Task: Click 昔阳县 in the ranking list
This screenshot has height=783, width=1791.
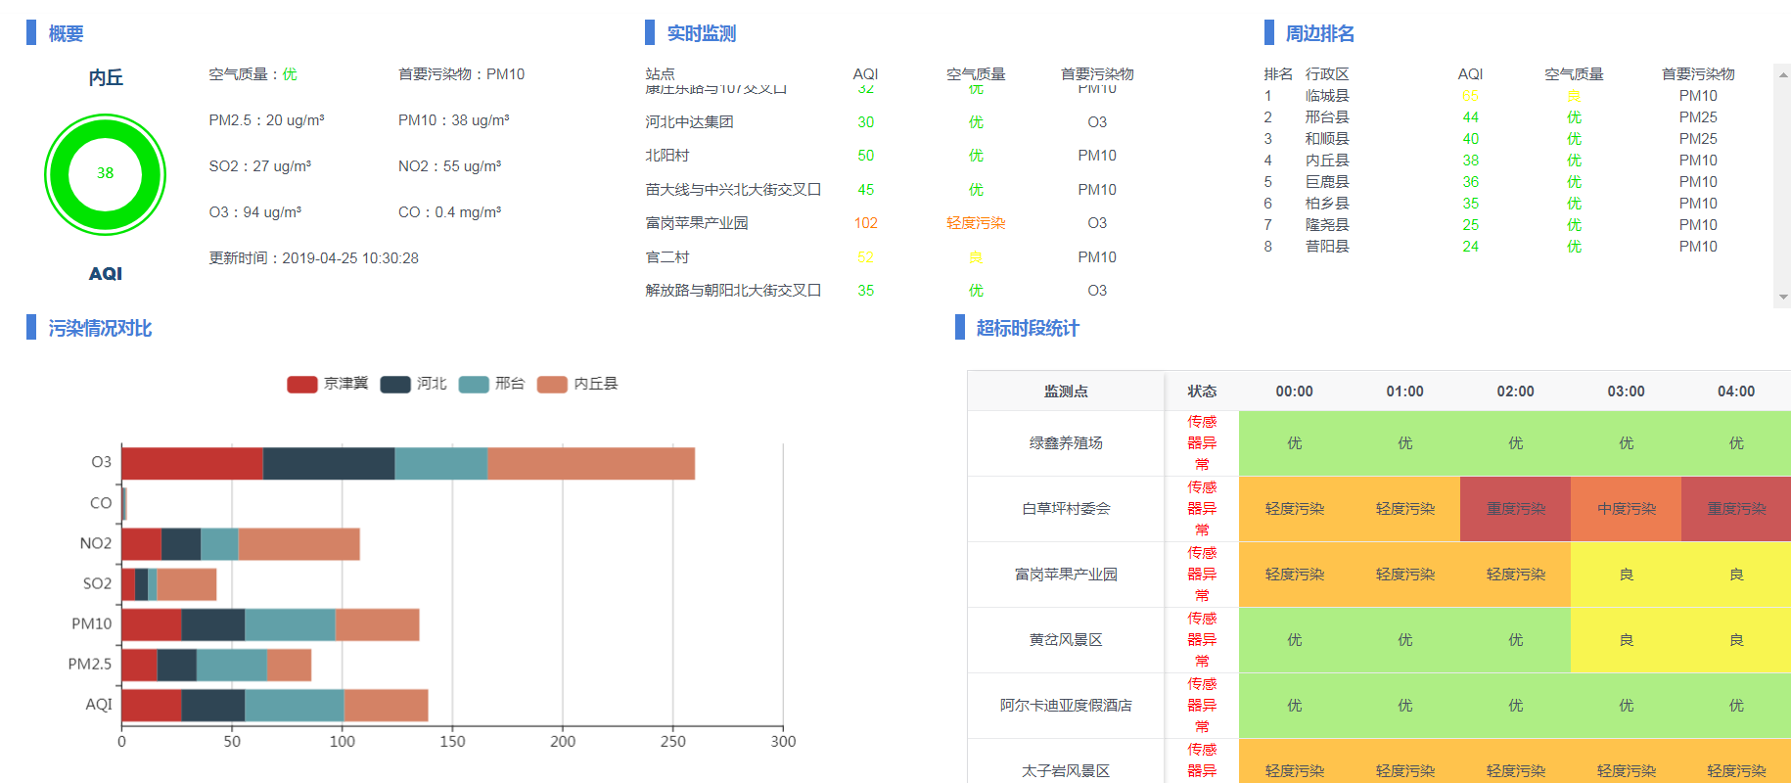Action: [1327, 247]
